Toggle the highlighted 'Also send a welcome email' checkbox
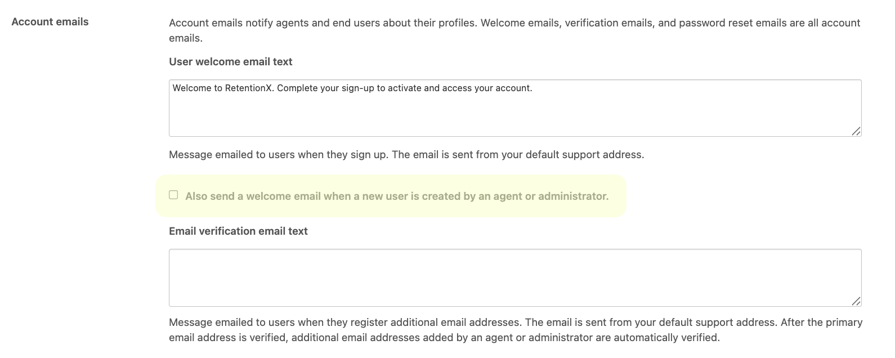This screenshot has width=895, height=358. coord(173,194)
